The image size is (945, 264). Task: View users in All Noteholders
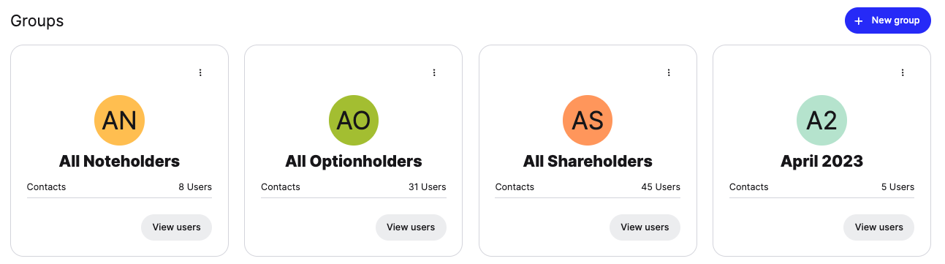(x=176, y=227)
